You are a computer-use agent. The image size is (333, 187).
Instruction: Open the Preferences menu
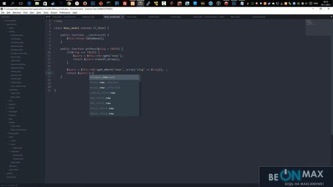65,12
